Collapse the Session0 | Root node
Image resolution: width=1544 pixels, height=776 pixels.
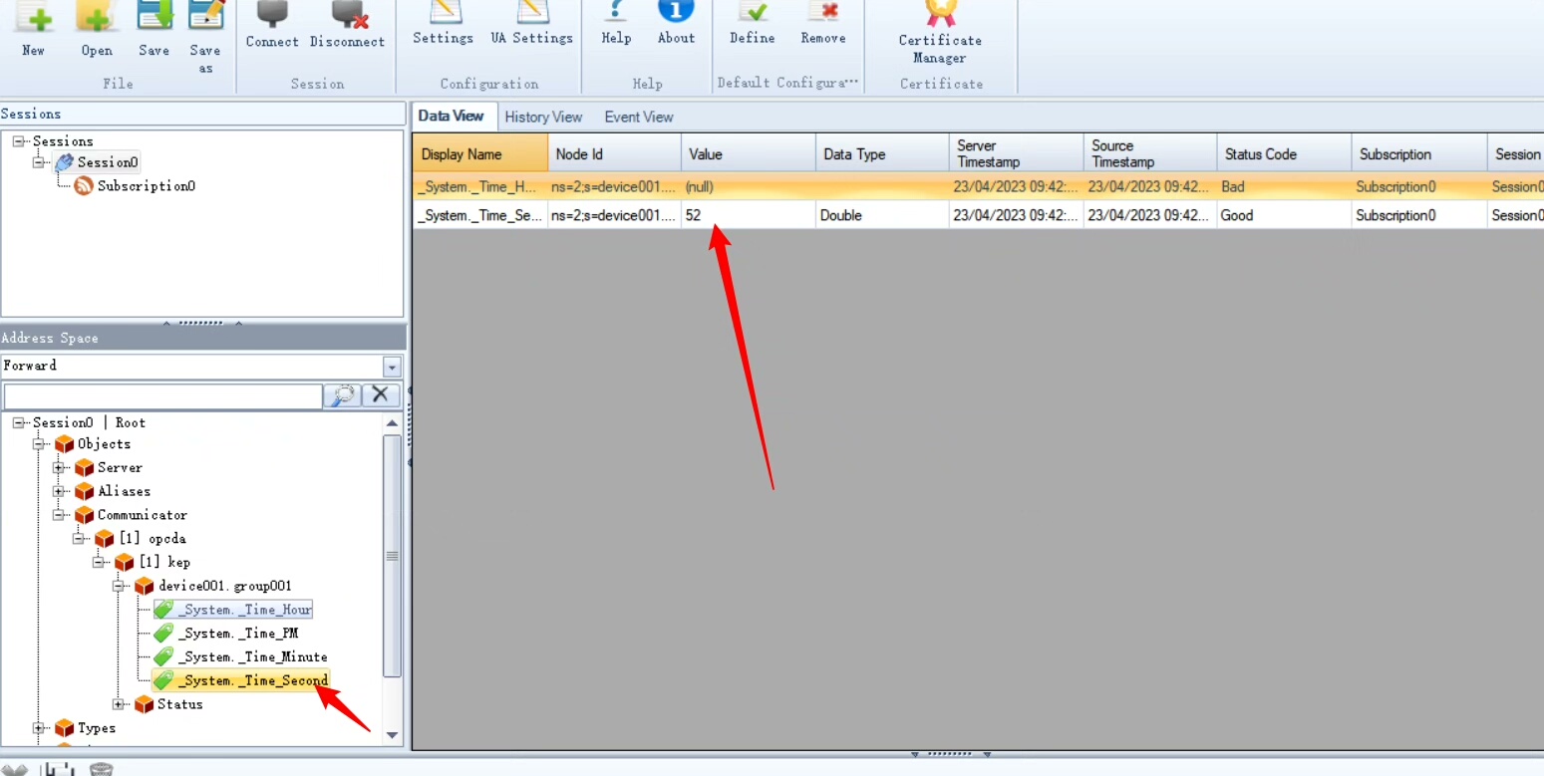19,422
